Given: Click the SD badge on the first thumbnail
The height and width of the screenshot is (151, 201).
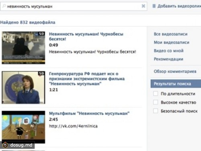Looking at the screenshot, I should point(41,34).
